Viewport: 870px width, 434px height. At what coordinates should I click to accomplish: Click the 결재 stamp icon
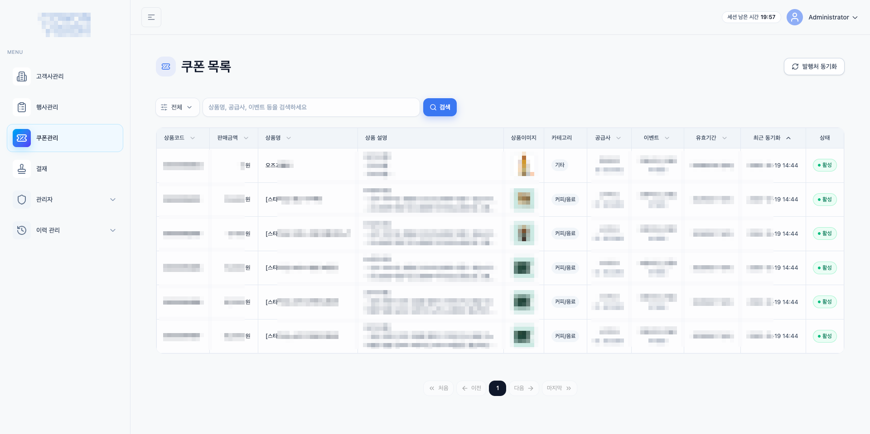22,169
